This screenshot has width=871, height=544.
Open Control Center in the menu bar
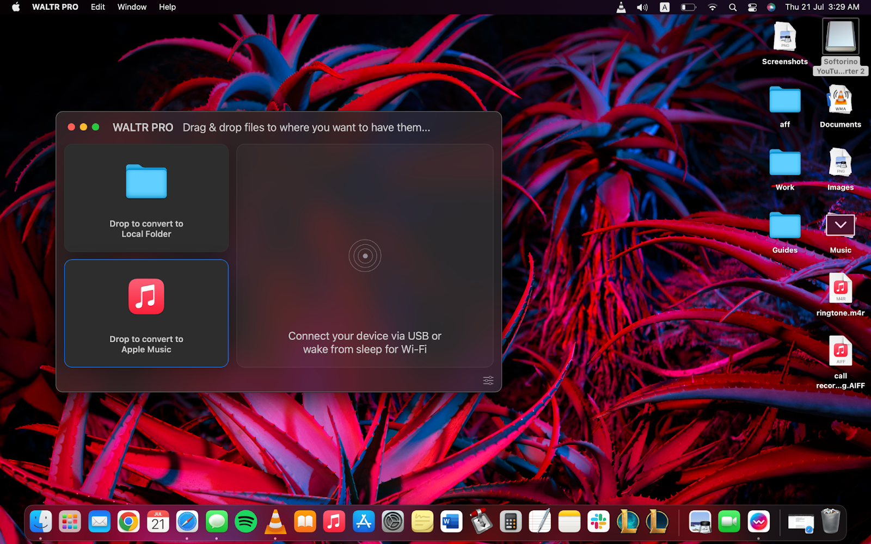[752, 7]
